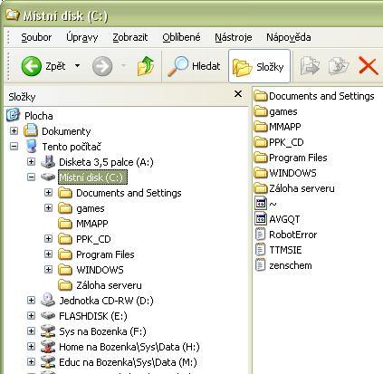Expand Educ na Bozenka (M:) node
The image size is (383, 374).
[x=31, y=362]
